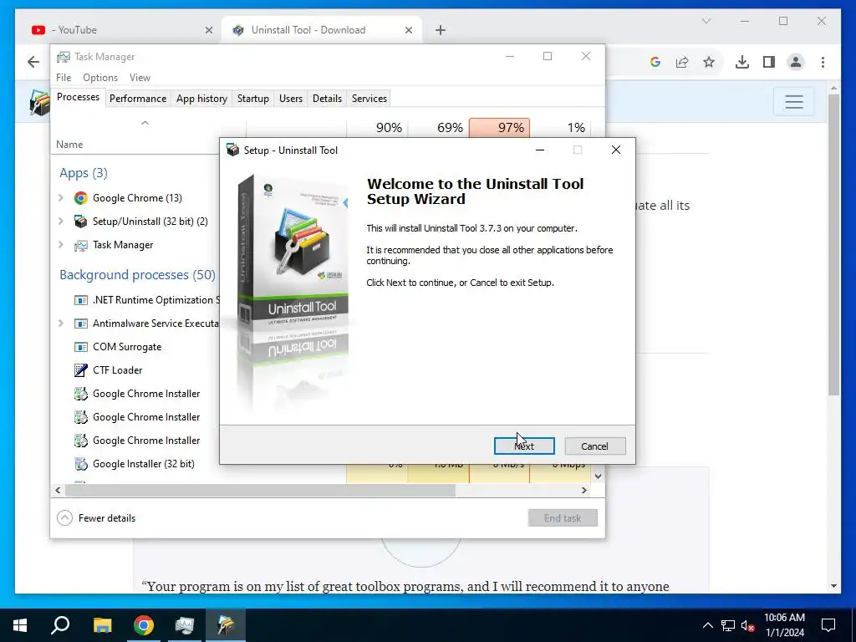Viewport: 856px width, 642px height.
Task: Select the 97% disk usage column header
Action: coord(500,128)
